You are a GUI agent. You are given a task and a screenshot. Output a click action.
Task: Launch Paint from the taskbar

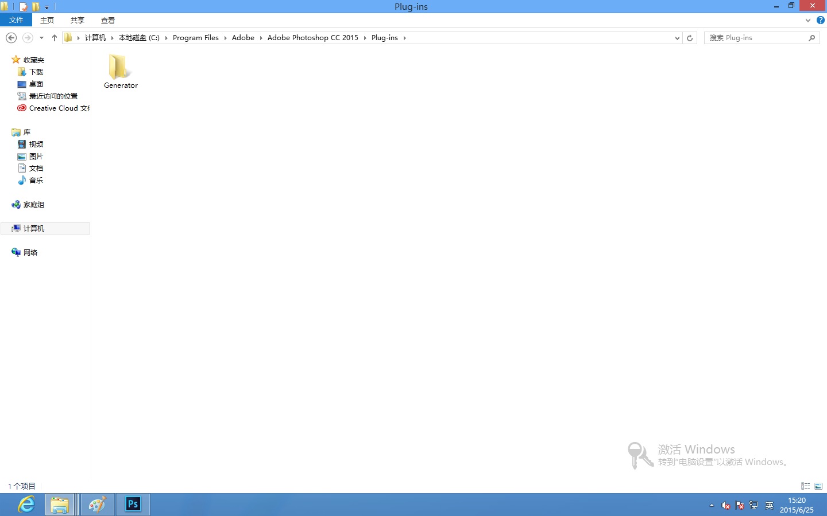(97, 505)
